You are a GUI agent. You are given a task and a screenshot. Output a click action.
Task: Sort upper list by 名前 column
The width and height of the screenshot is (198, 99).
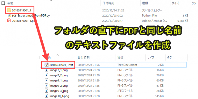[10, 3]
